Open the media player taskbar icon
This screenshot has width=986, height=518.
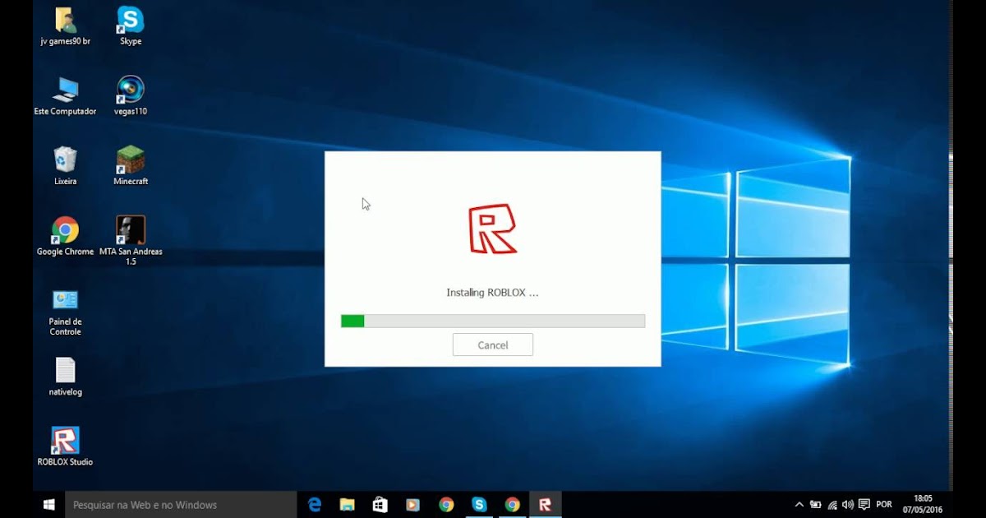[x=412, y=505]
